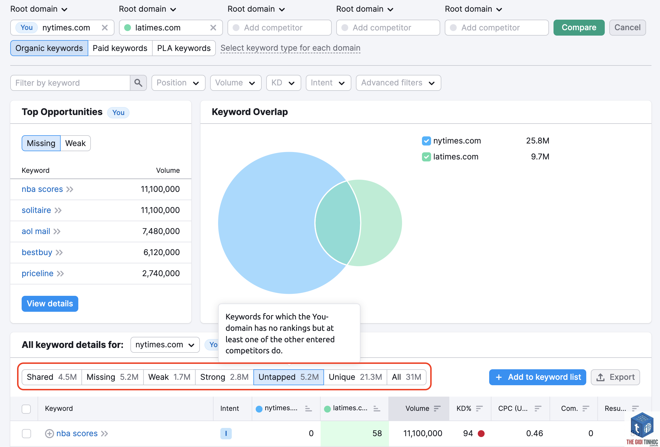Open the Intent filter dropdown

[328, 83]
